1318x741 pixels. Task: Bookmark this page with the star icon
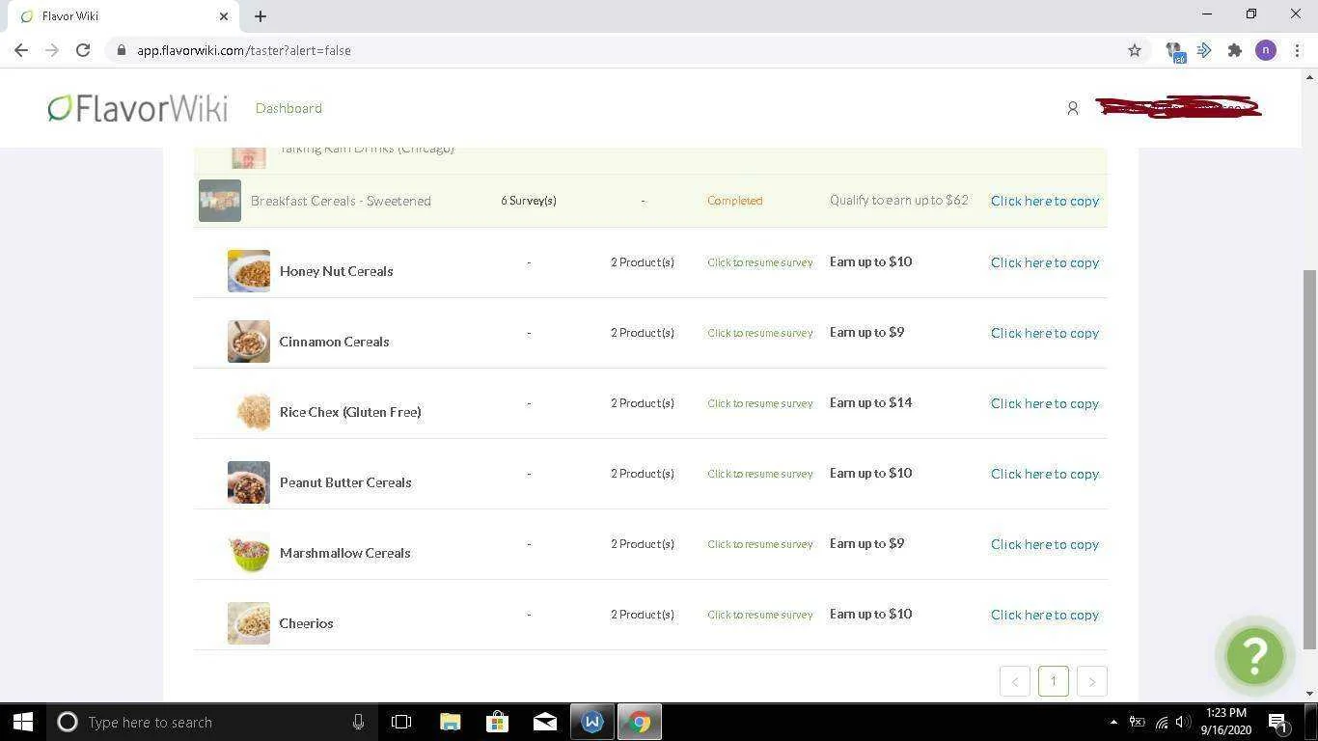(x=1135, y=50)
